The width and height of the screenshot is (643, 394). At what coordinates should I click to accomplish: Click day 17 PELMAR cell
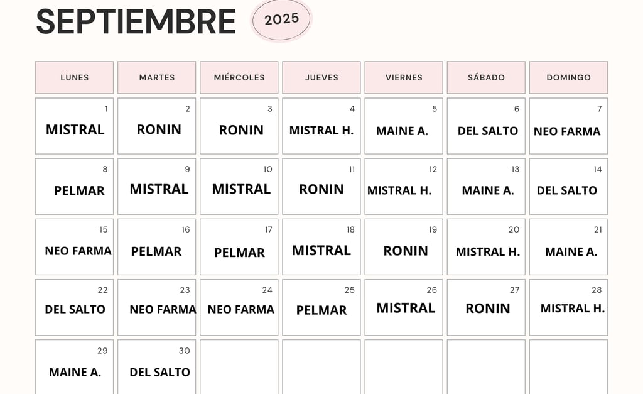(x=239, y=247)
